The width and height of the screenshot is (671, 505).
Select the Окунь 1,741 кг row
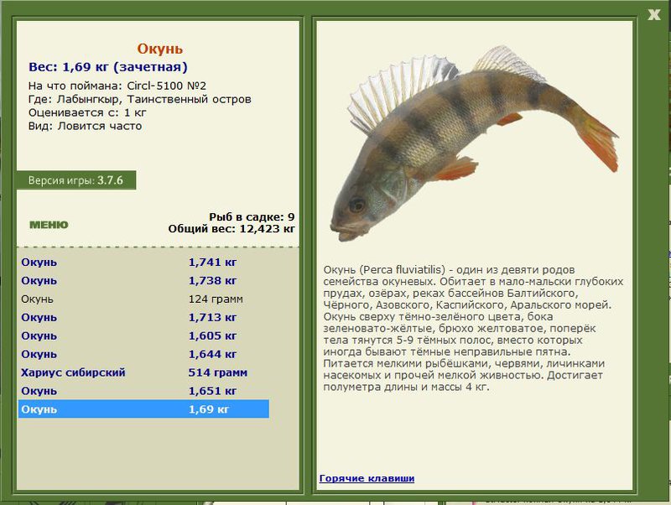143,262
